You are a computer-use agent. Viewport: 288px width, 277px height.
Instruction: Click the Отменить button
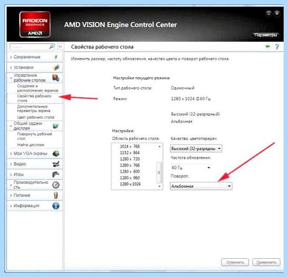pyautogui.click(x=235, y=262)
